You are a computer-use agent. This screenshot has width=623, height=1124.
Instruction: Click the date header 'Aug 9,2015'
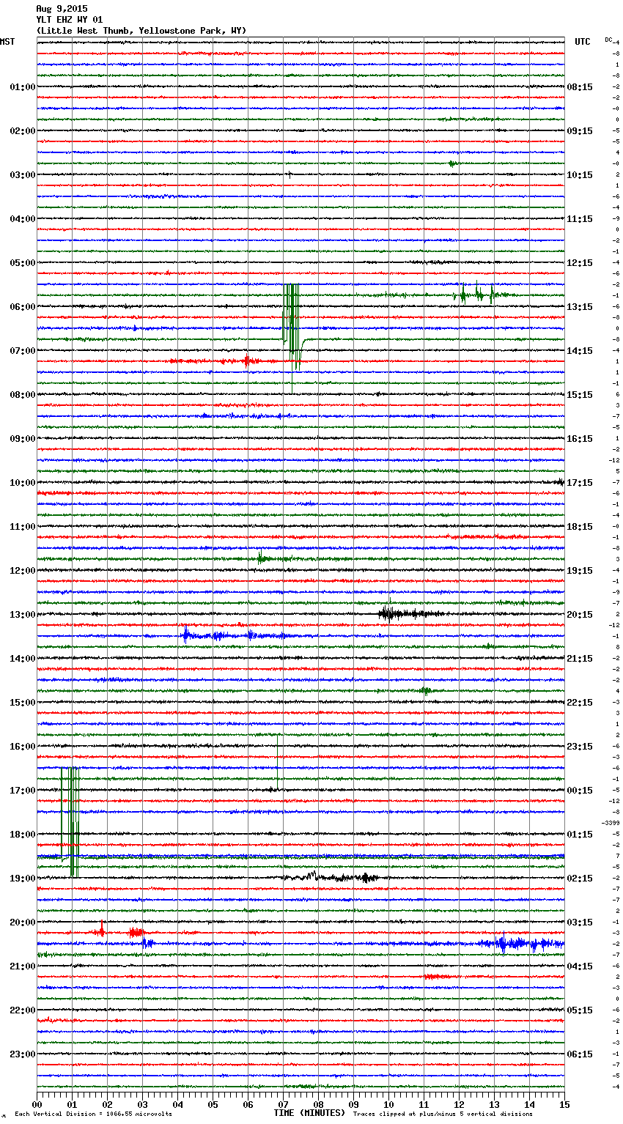[x=62, y=9]
